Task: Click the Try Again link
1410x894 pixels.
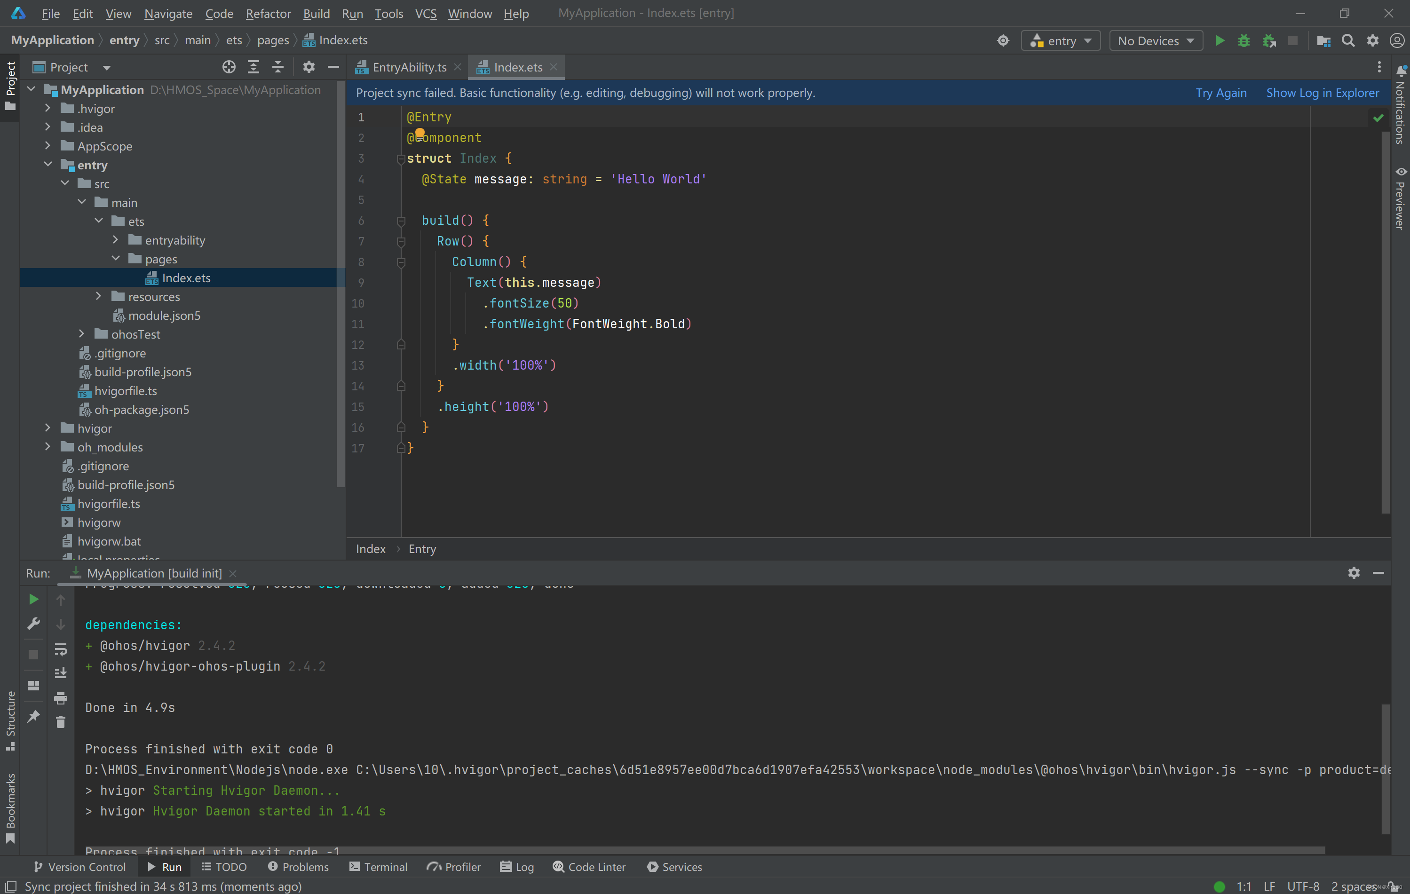Action: coord(1220,93)
